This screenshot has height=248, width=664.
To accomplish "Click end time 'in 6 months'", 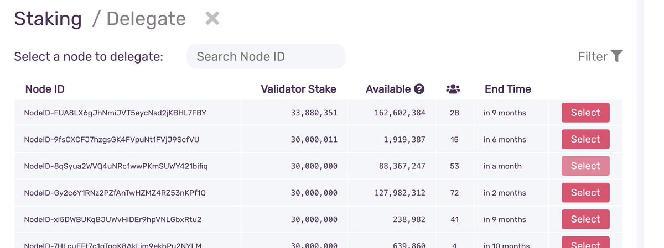I will [x=505, y=139].
